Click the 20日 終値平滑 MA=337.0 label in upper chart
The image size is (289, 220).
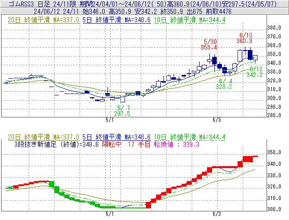tap(44, 20)
